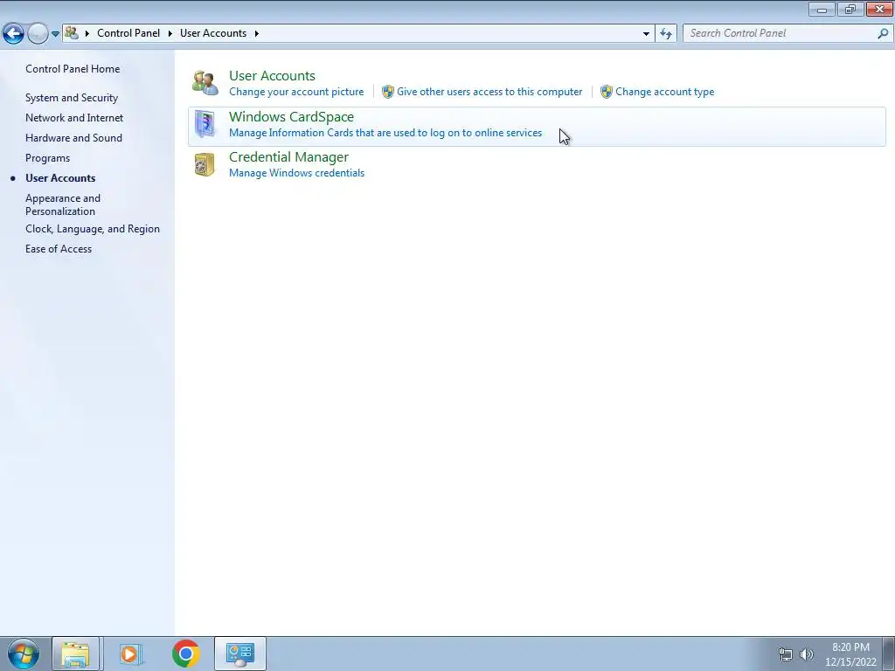Open the Credential Manager safe icon

(205, 164)
